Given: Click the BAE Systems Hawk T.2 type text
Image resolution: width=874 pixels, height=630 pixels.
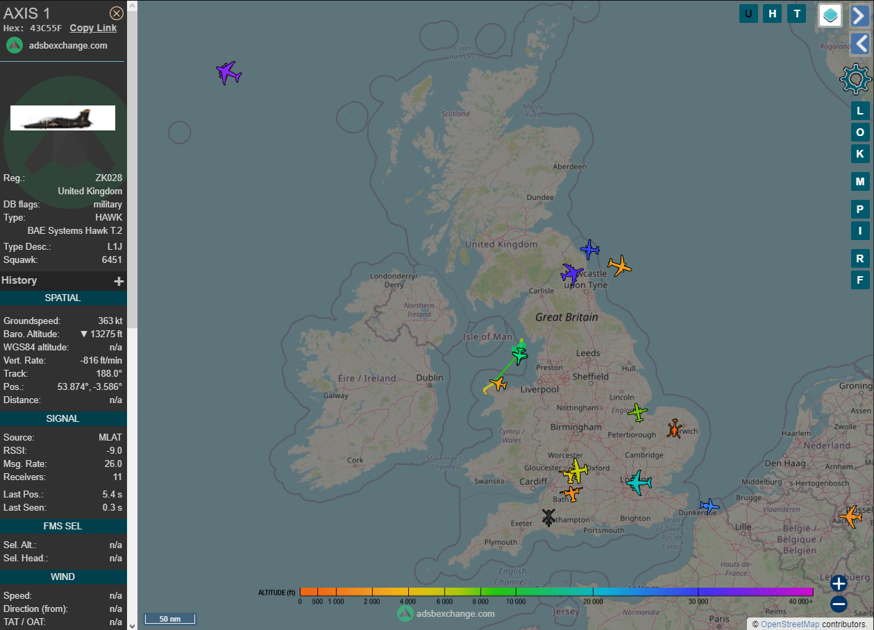Looking at the screenshot, I should click(75, 231).
